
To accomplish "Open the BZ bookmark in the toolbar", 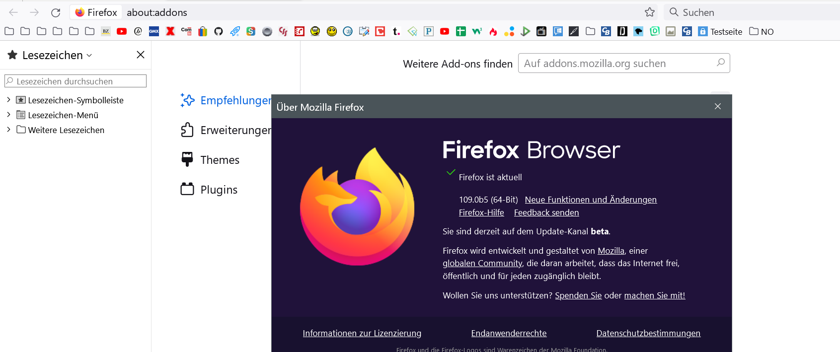I will click(106, 31).
